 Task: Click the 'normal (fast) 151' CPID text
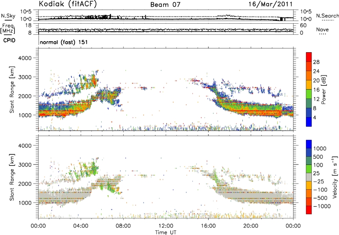64,42
